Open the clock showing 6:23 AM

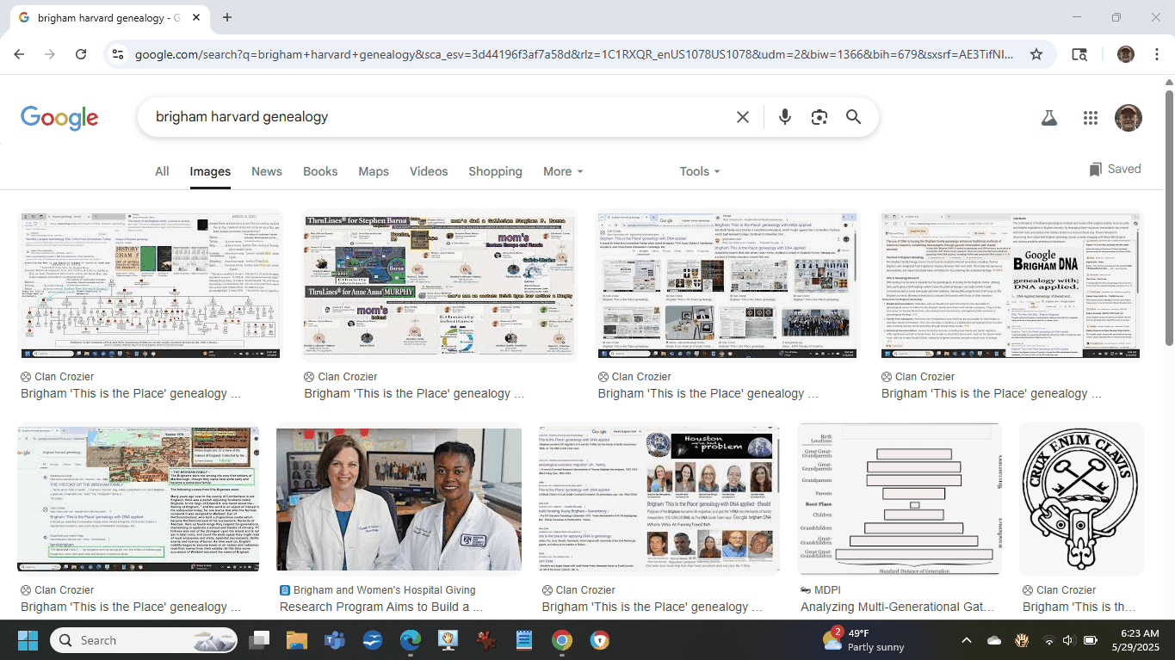[1135, 640]
